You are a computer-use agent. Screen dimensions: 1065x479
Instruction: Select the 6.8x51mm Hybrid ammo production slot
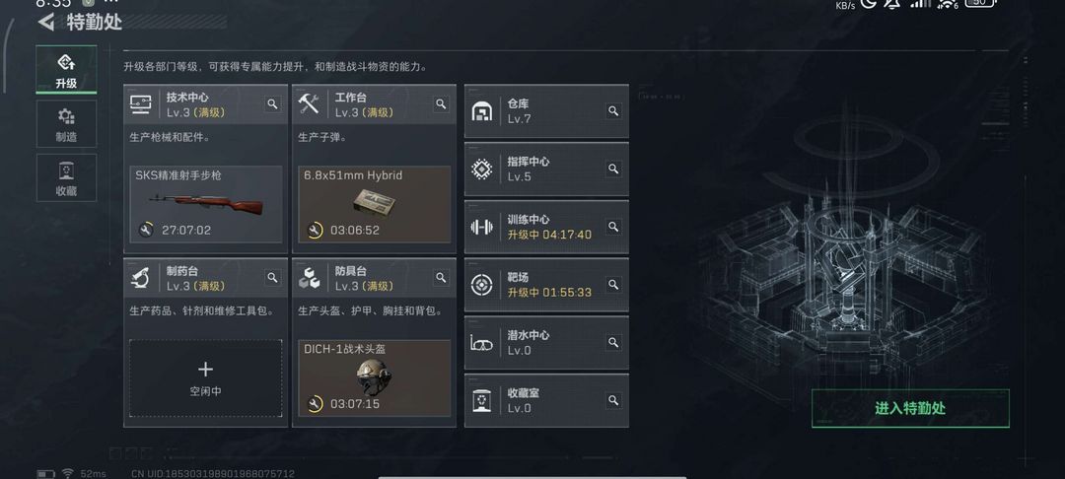coord(375,204)
